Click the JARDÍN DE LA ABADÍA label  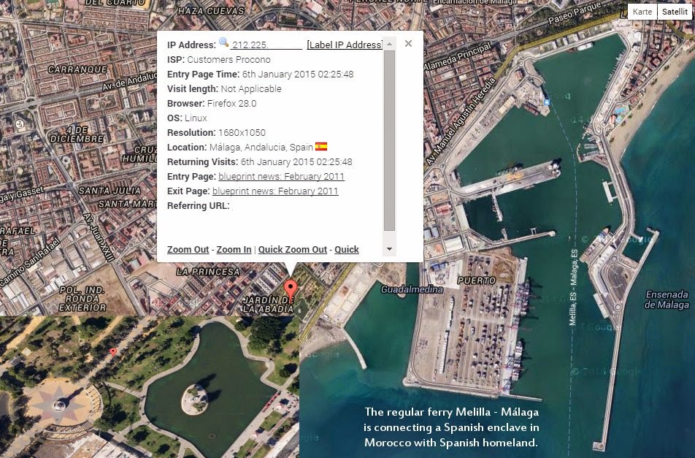268,305
